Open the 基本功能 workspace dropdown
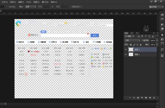 coord(156,7)
